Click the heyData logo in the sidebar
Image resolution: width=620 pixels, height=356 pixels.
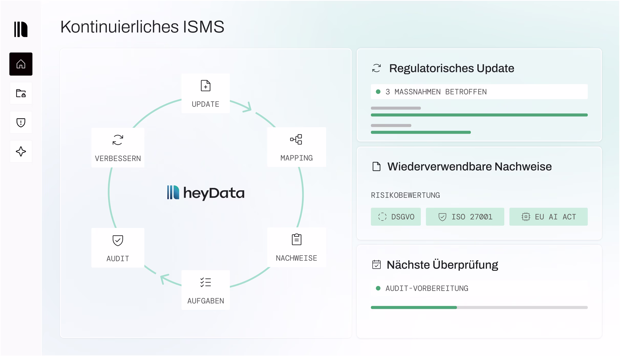click(21, 29)
